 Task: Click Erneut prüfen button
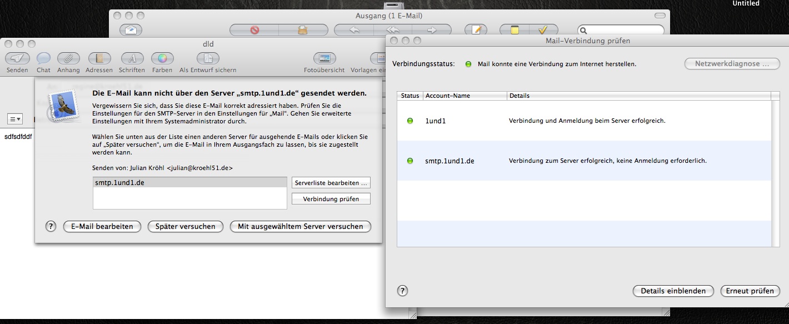coord(750,291)
